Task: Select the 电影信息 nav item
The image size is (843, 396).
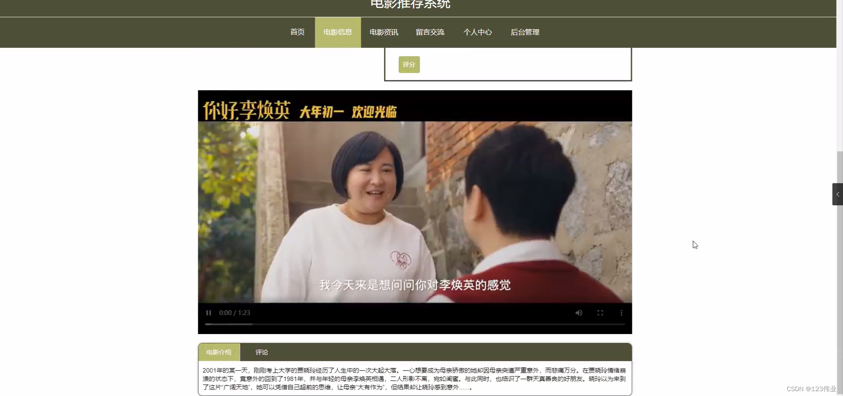Action: coord(338,32)
